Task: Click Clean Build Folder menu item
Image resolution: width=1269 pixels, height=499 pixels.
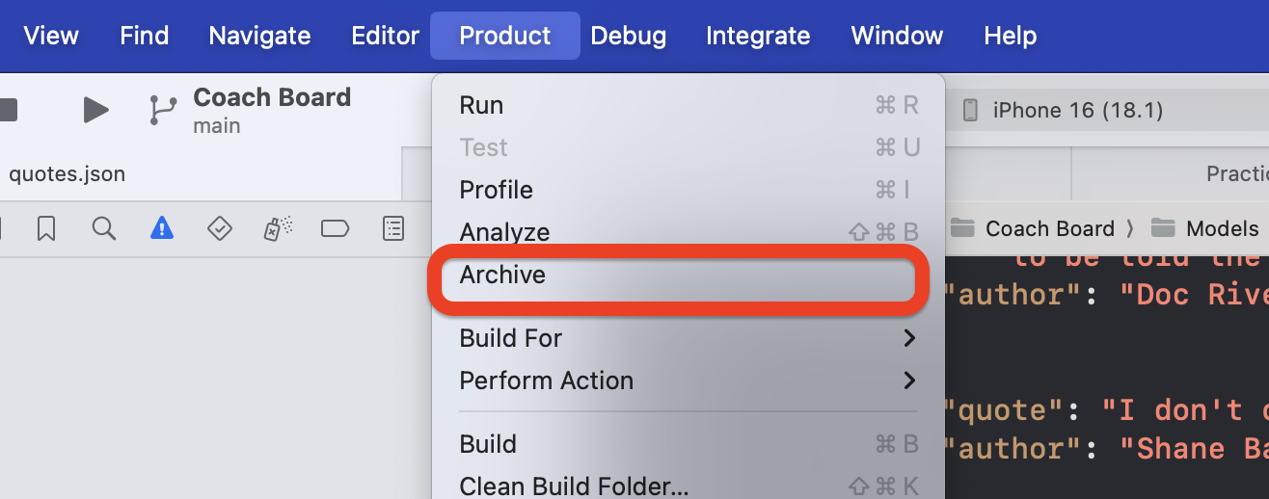Action: [574, 486]
